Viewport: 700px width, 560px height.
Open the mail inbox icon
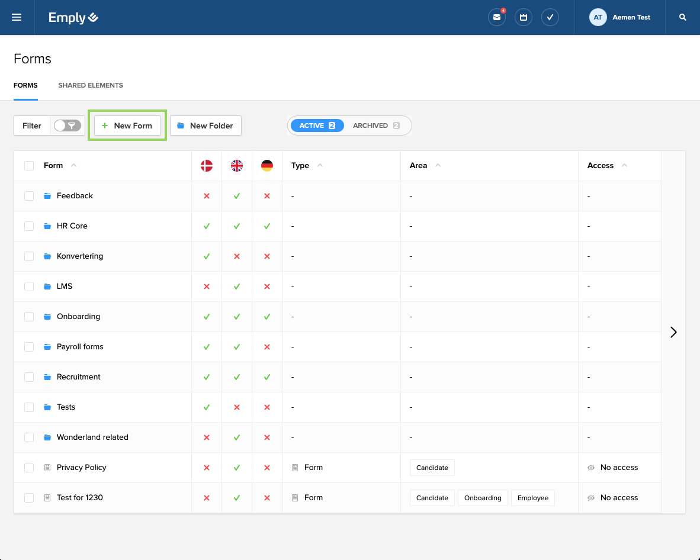496,17
